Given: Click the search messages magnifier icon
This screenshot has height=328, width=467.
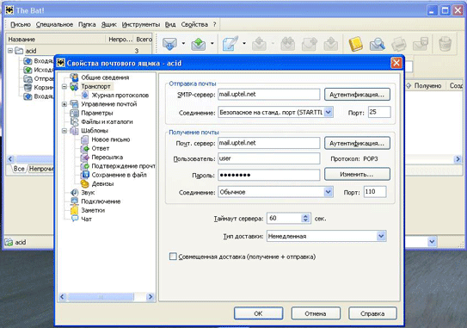Looking at the screenshot, I should point(377,44).
